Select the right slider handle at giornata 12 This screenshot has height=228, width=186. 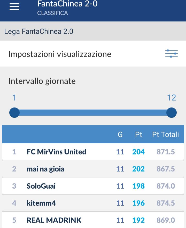coord(172,113)
